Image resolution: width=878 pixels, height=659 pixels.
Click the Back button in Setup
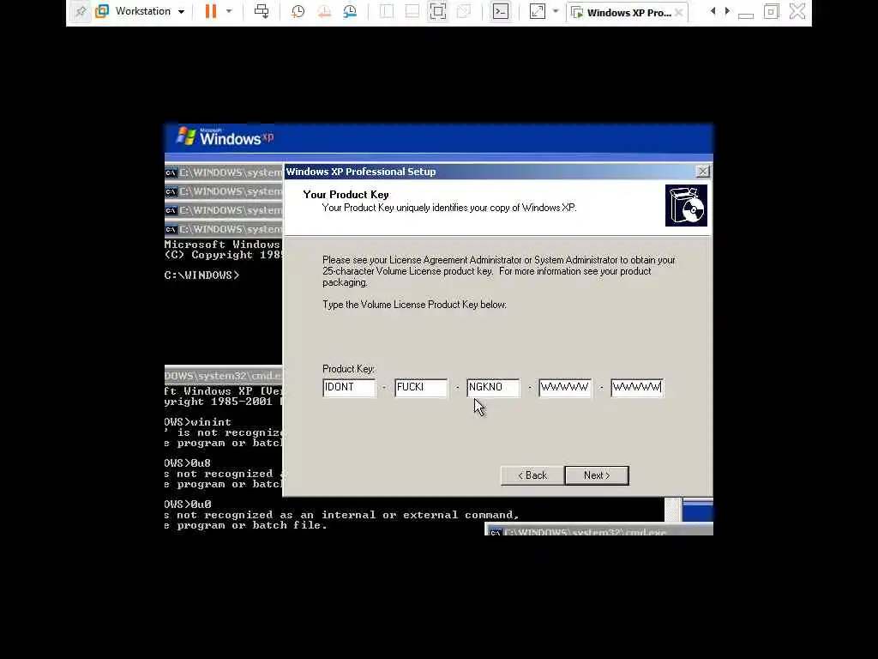pos(532,475)
